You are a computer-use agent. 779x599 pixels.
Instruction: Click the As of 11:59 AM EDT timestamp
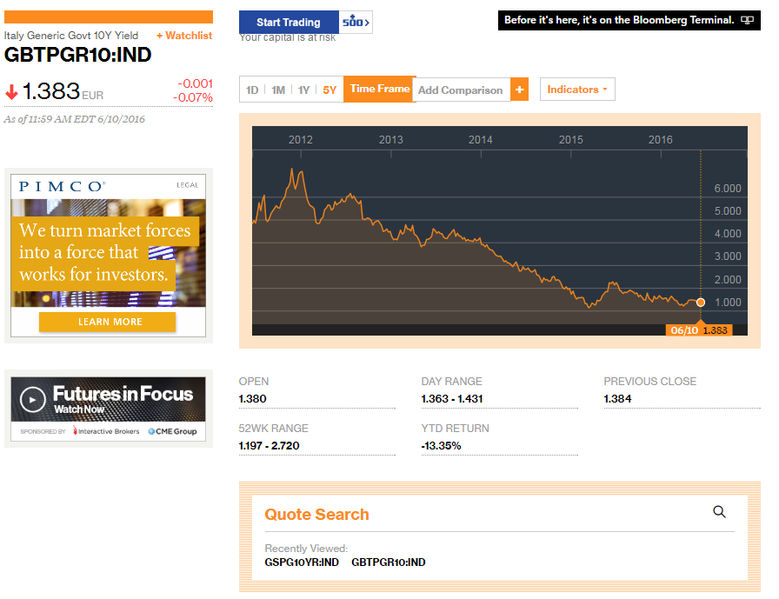(x=75, y=119)
